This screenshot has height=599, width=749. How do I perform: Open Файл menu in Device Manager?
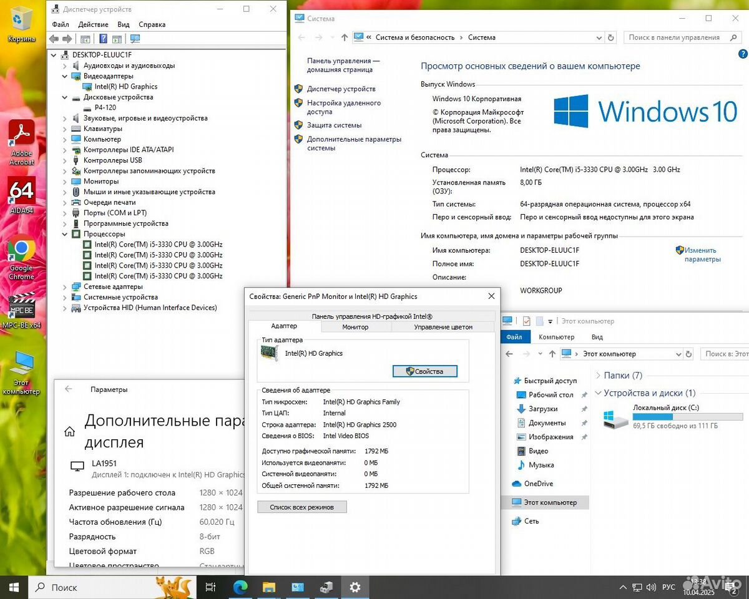click(61, 24)
